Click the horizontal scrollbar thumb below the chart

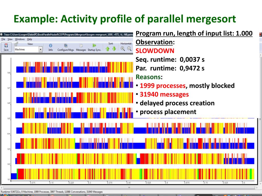[129, 188]
